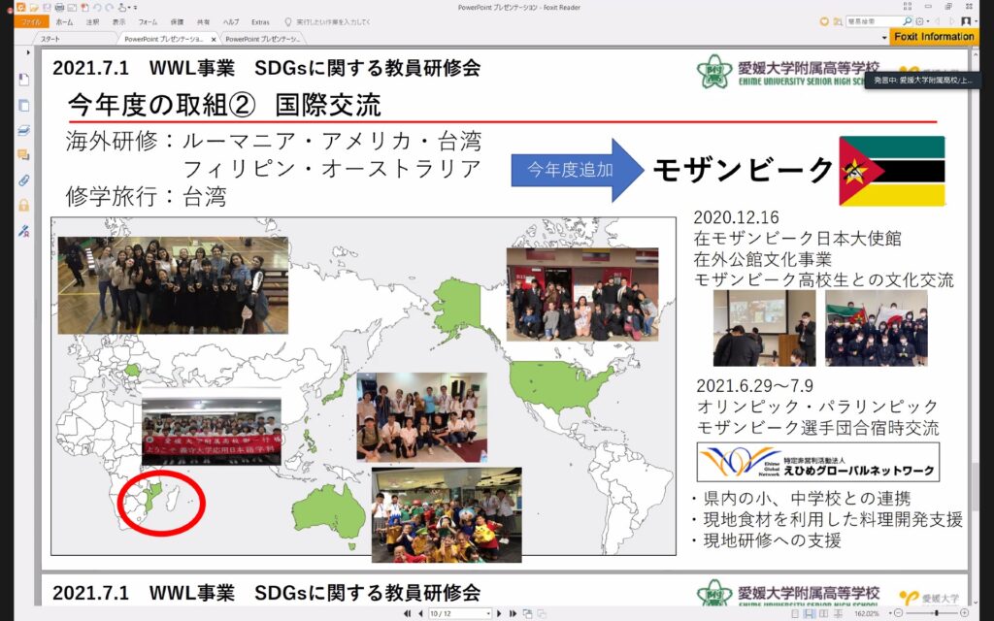Viewport: 994px width, 621px height.
Task: Click the print icon in quick access toolbar
Action: click(x=59, y=8)
